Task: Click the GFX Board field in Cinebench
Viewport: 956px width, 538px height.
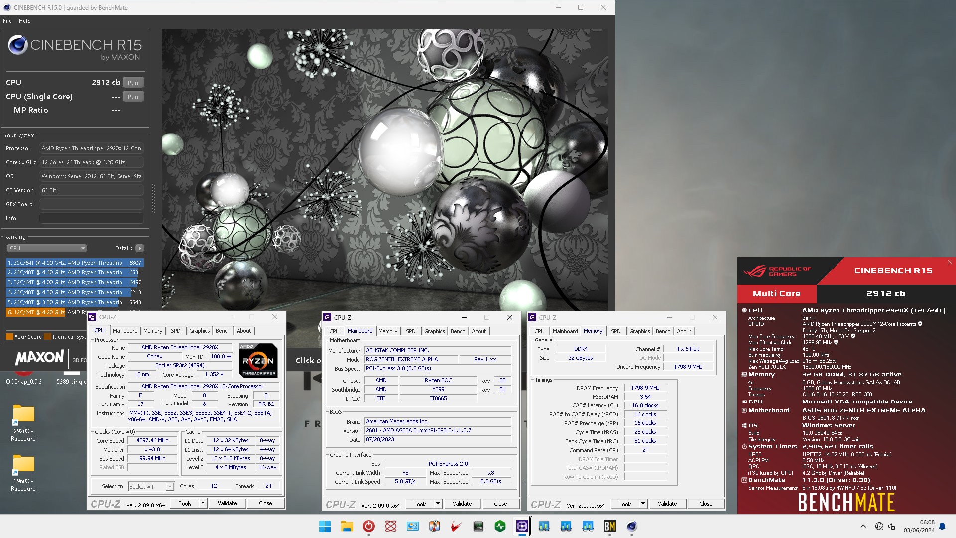Action: point(92,204)
